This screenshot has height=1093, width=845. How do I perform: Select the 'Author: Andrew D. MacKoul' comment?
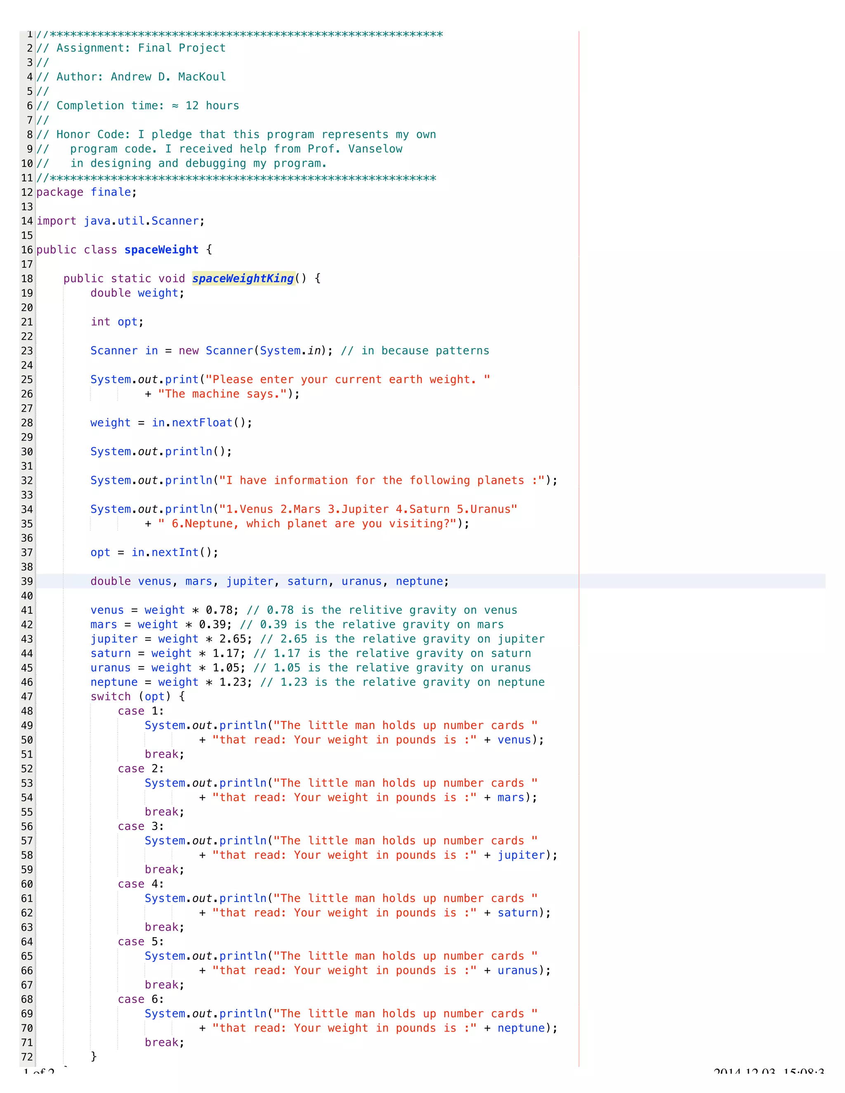(x=131, y=77)
